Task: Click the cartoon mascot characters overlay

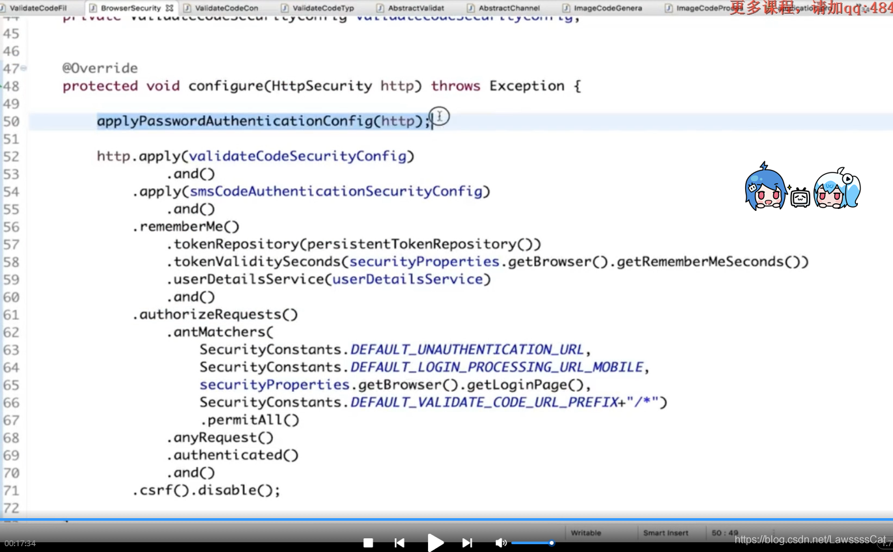Action: [802, 188]
